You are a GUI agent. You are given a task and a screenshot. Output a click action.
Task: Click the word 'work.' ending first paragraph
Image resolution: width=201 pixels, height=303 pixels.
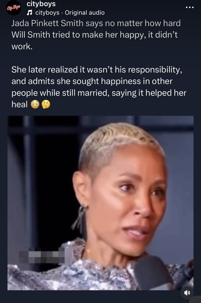point(22,47)
